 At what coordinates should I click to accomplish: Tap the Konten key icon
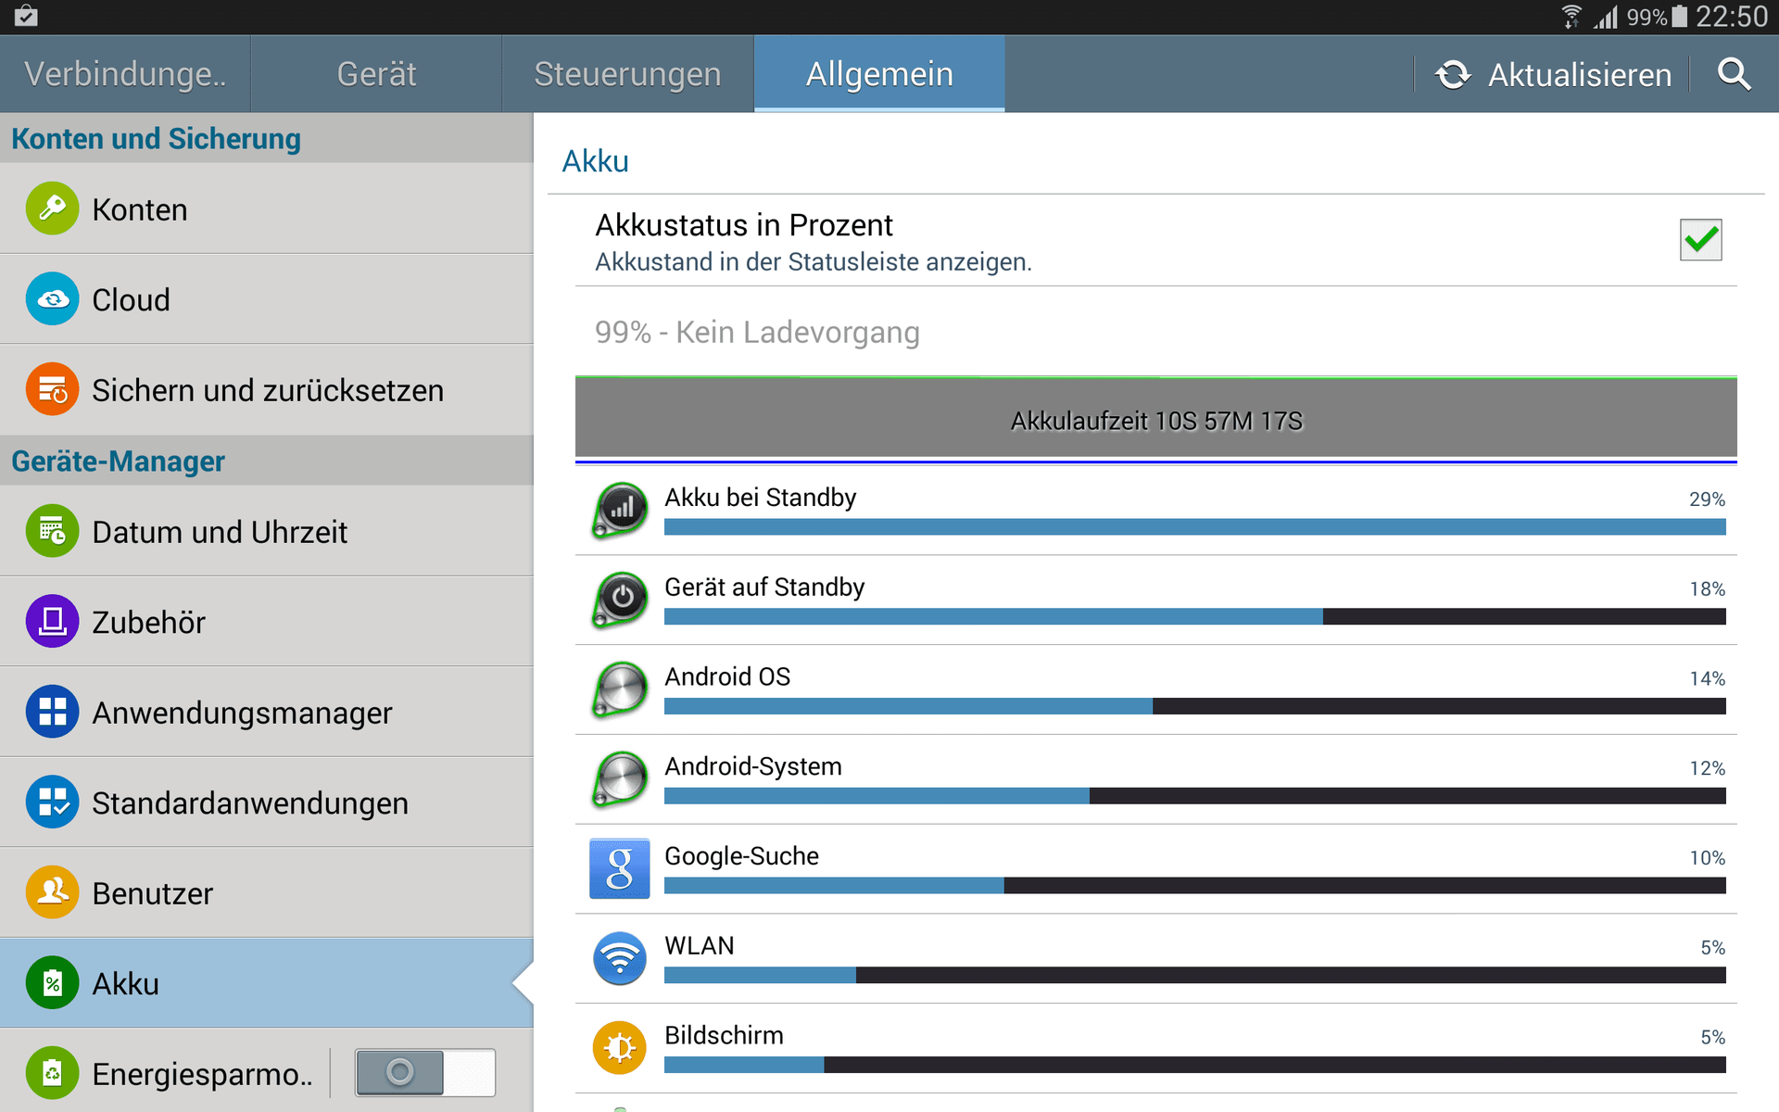point(52,208)
